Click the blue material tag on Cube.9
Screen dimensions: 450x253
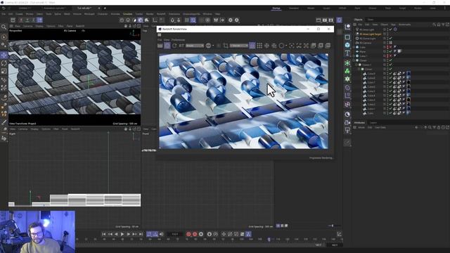coord(409,74)
